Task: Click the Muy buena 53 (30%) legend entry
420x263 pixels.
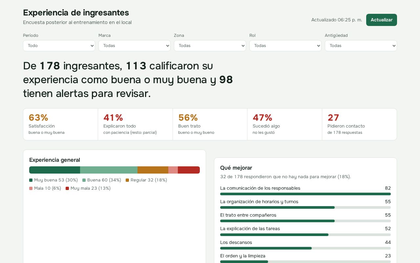Action: click(x=53, y=180)
